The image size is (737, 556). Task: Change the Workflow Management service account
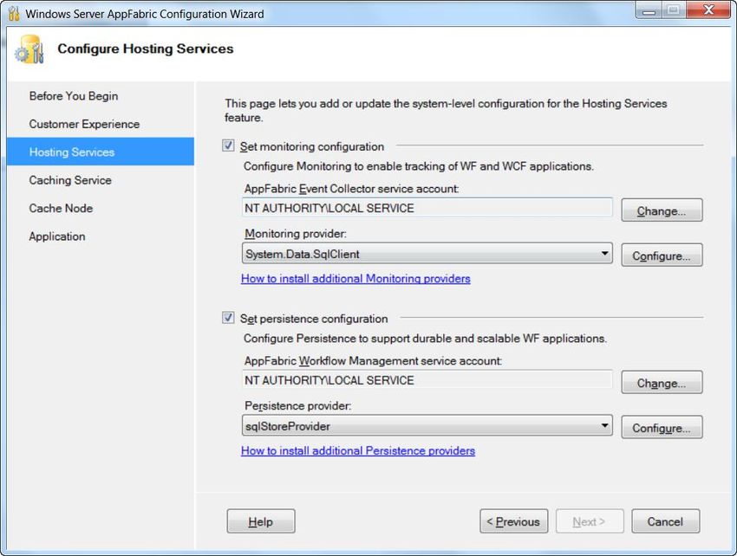pyautogui.click(x=662, y=382)
